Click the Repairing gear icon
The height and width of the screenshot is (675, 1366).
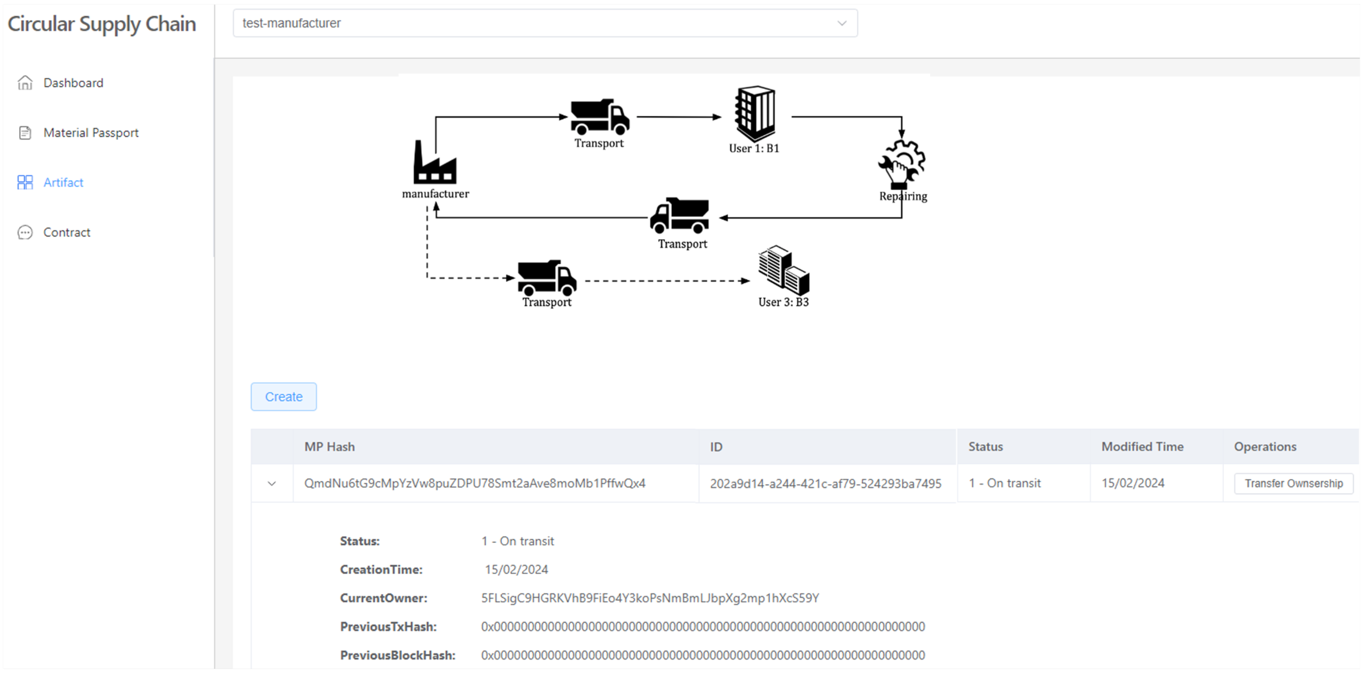[x=902, y=164]
